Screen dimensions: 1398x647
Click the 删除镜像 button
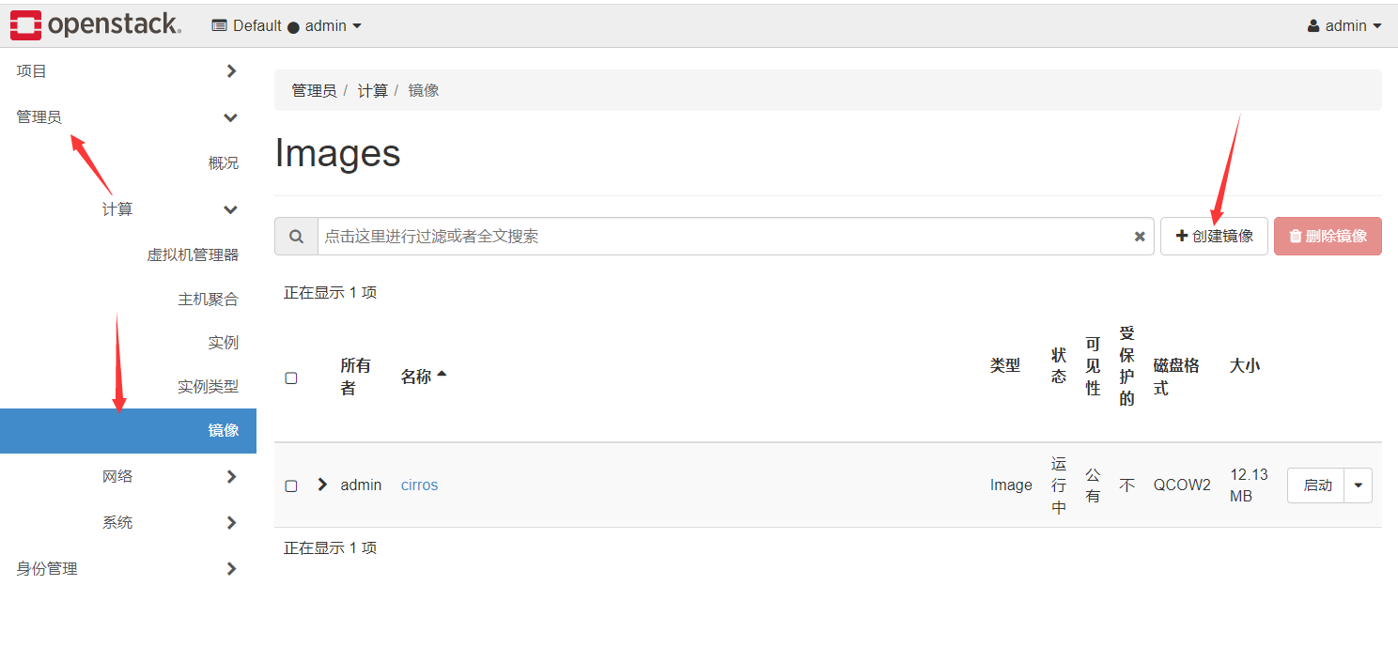point(1328,237)
